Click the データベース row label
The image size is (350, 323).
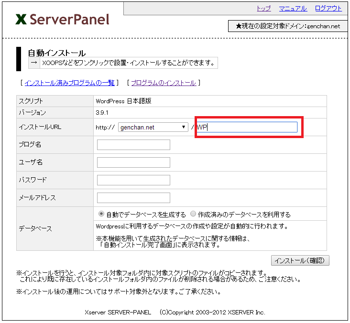[35, 229]
